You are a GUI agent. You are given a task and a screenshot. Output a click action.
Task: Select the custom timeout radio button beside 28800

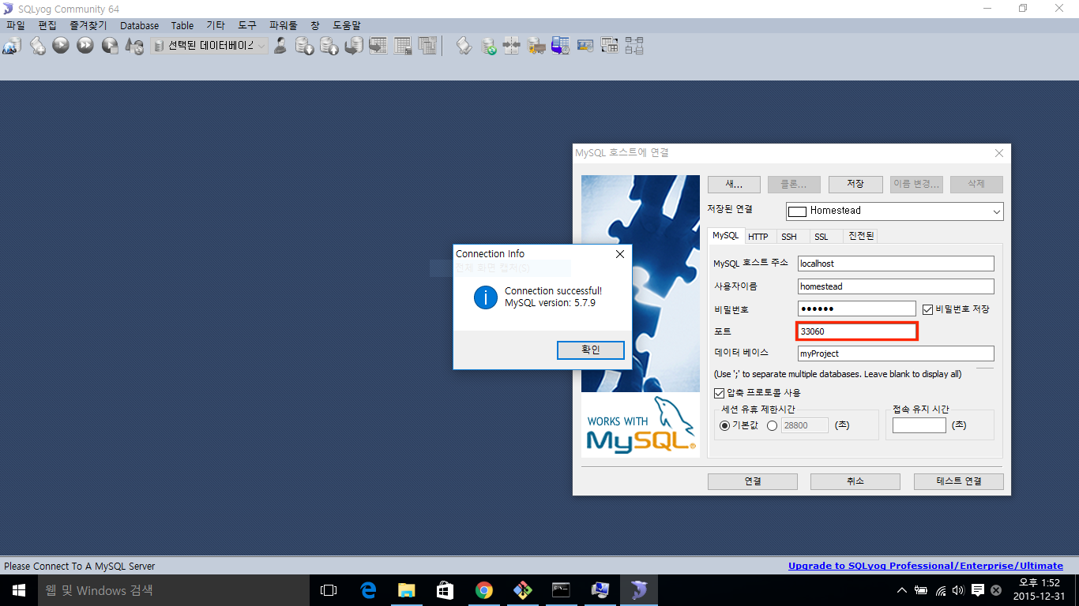[x=772, y=425]
